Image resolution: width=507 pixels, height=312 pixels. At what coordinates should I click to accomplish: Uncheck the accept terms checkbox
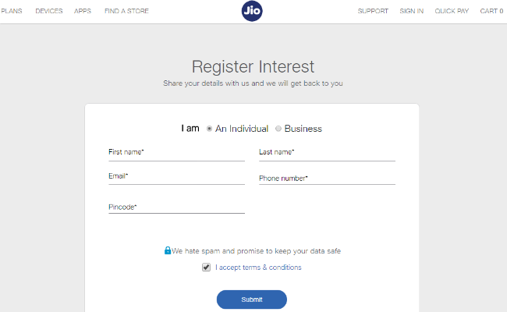tap(206, 268)
